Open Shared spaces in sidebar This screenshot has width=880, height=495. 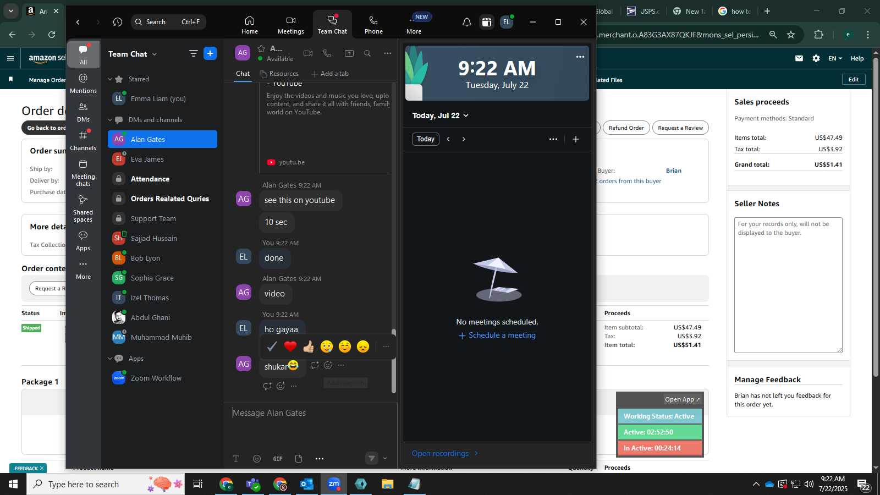(84, 208)
